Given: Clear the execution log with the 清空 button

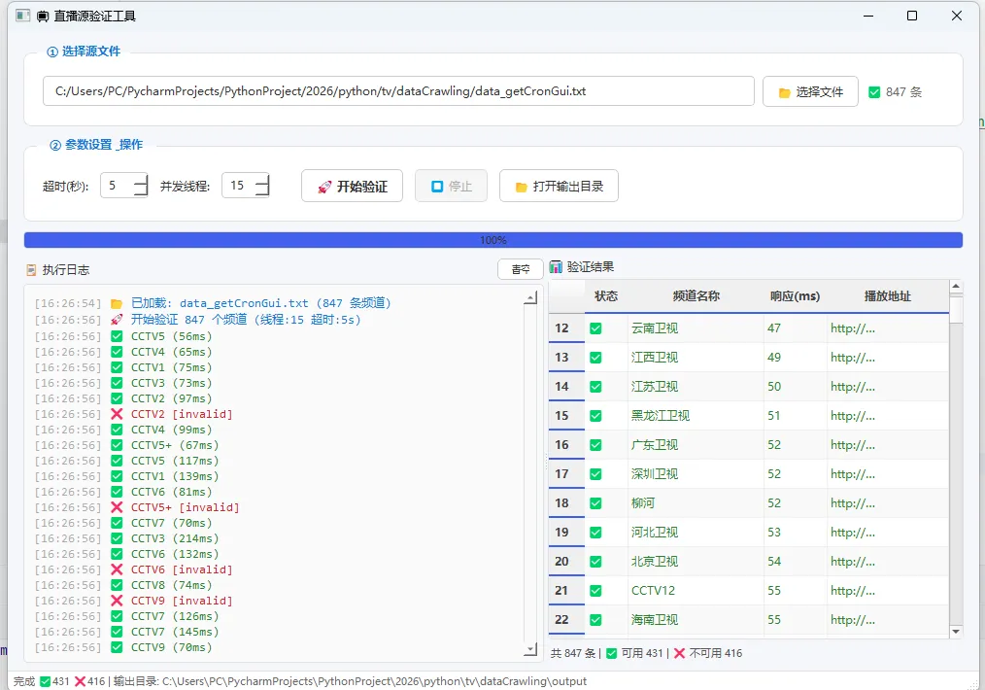Looking at the screenshot, I should 520,269.
